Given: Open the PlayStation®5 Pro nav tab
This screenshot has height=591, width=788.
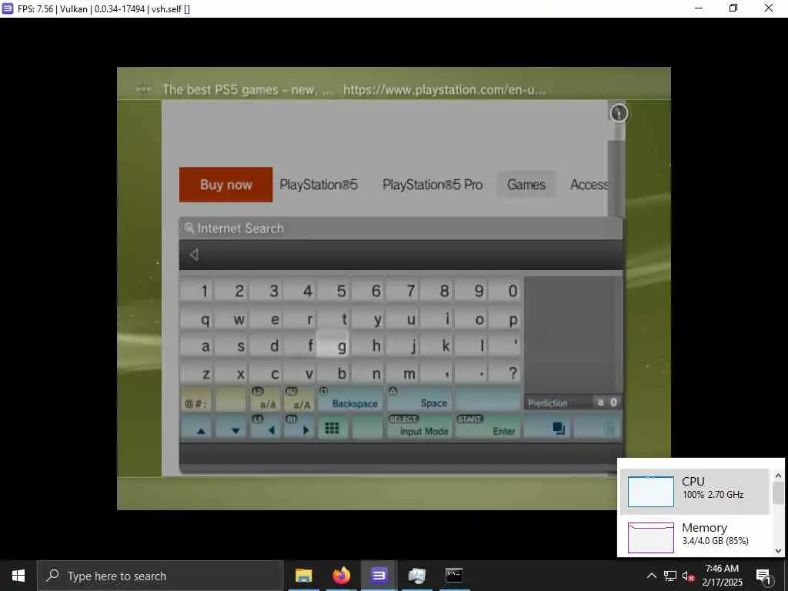Looking at the screenshot, I should [432, 185].
